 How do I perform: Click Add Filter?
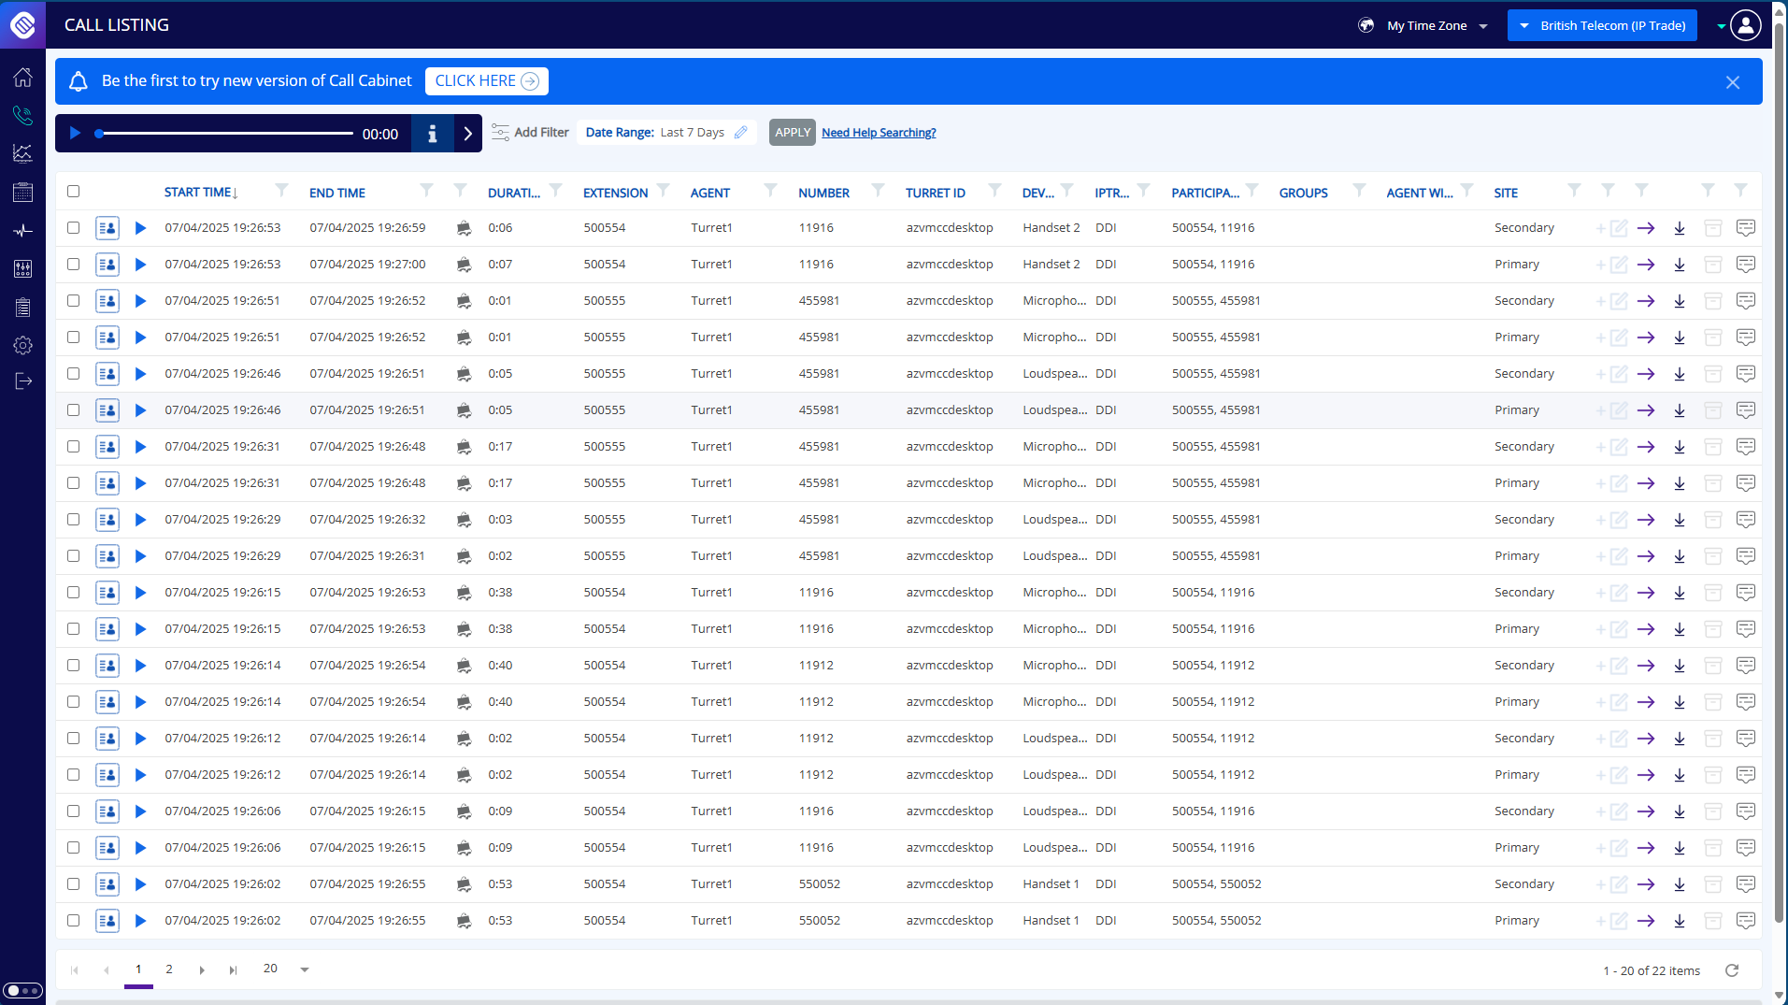(530, 133)
